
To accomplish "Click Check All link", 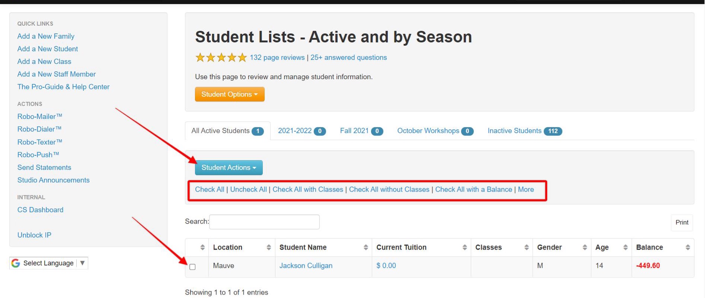I will (210, 190).
